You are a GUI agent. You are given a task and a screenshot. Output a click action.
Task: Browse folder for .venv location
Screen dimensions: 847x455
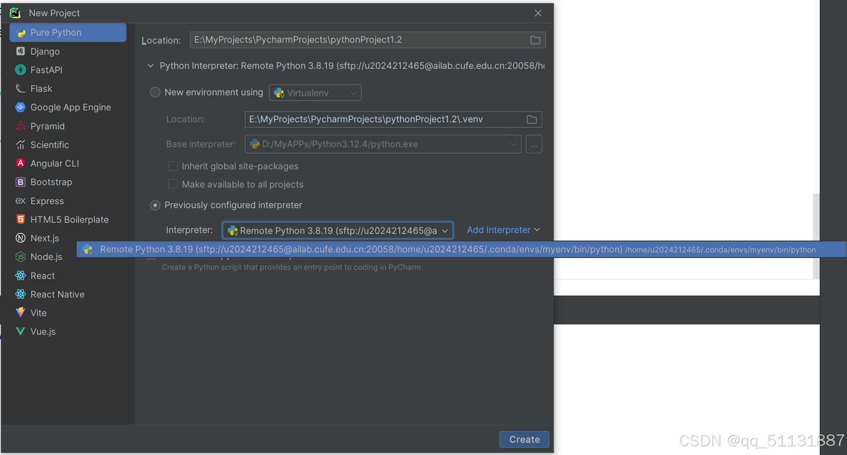pyautogui.click(x=532, y=119)
